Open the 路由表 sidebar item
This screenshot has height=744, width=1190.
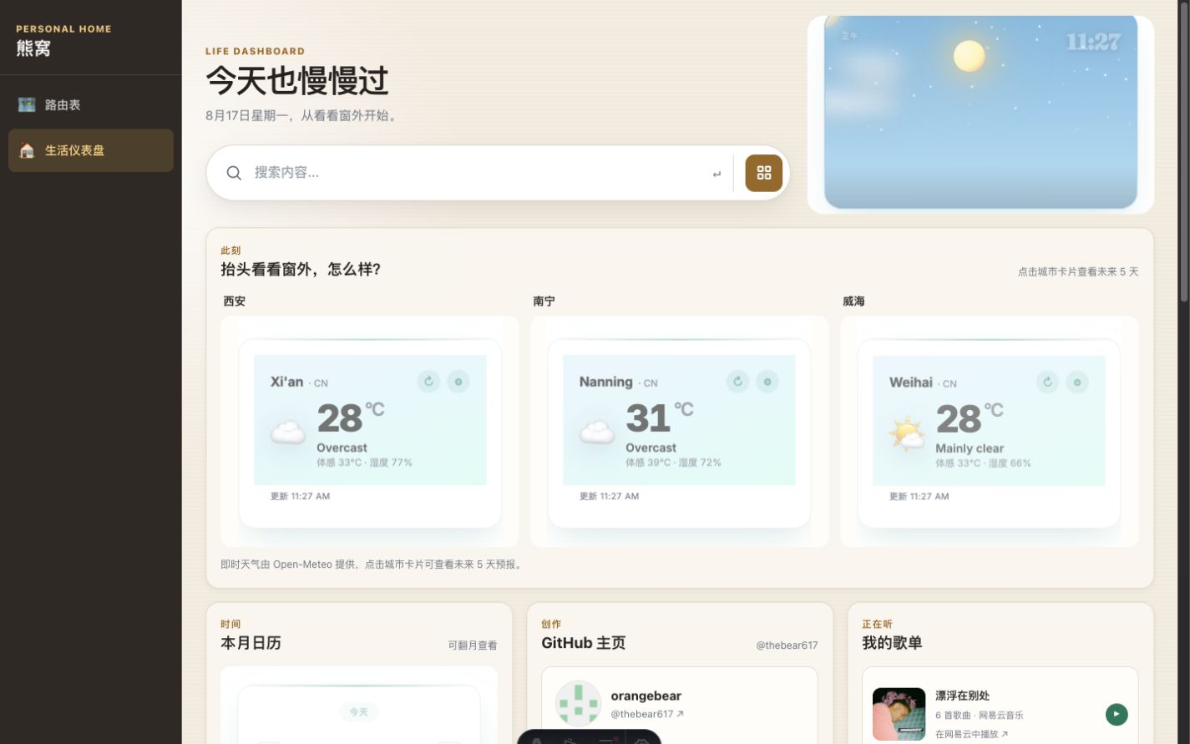pyautogui.click(x=91, y=105)
